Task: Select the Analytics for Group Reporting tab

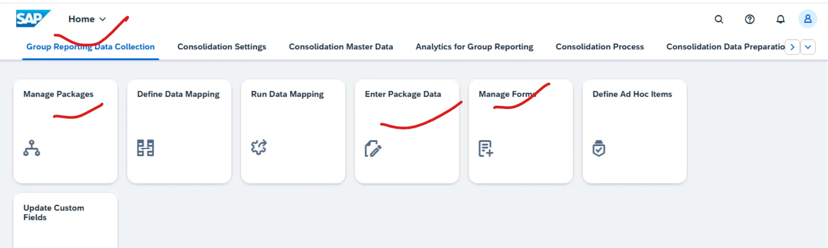Action: 474,47
